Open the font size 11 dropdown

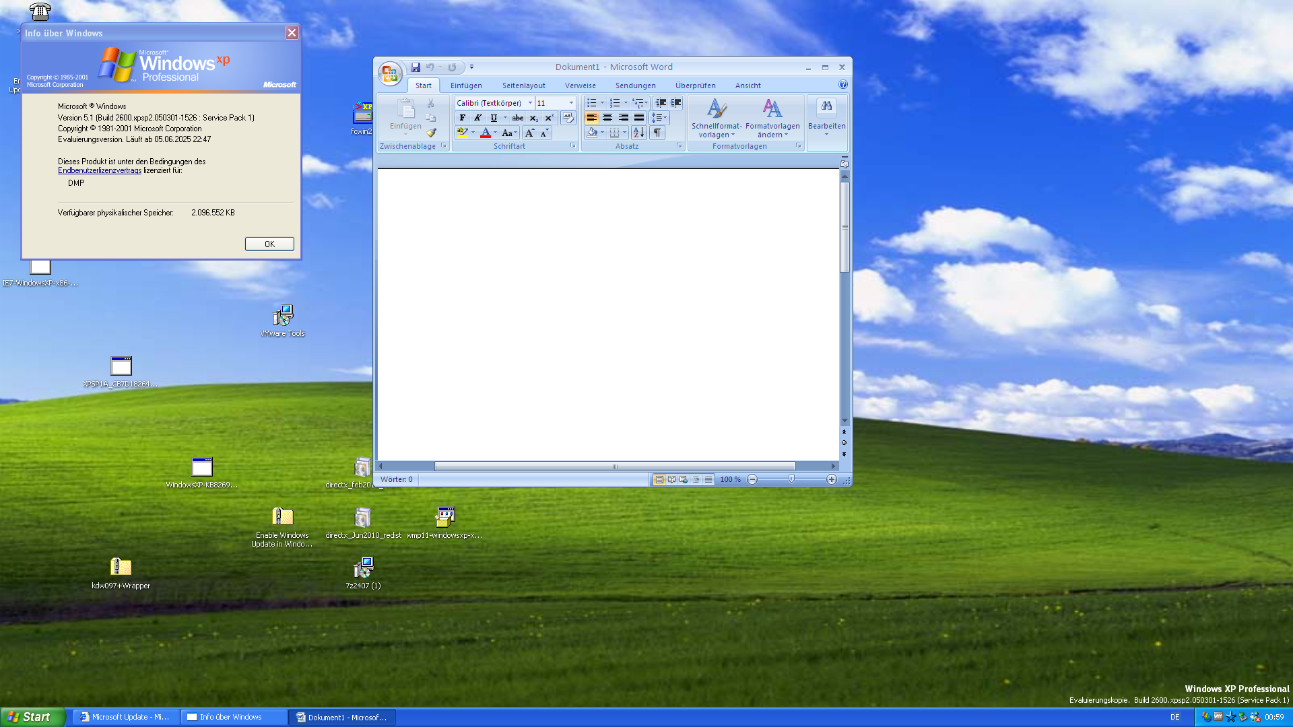pyautogui.click(x=571, y=103)
